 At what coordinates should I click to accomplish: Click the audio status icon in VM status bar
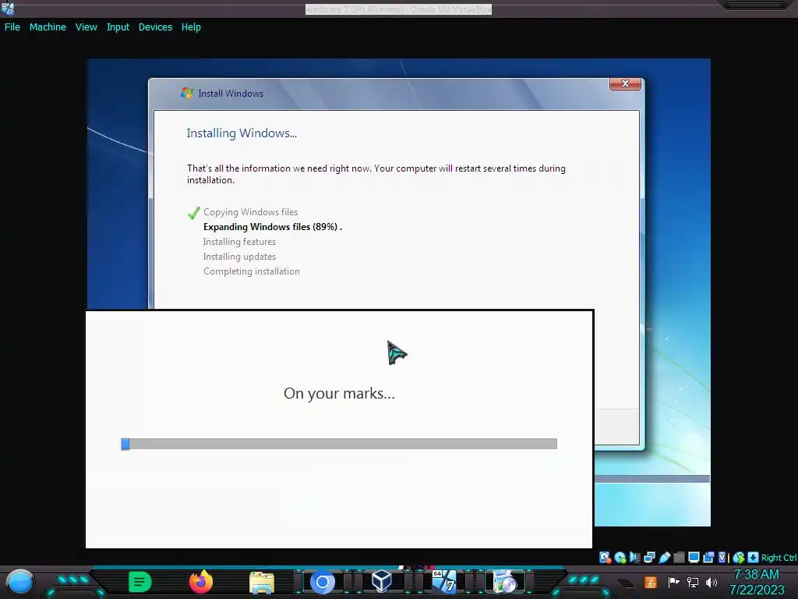tap(634, 558)
